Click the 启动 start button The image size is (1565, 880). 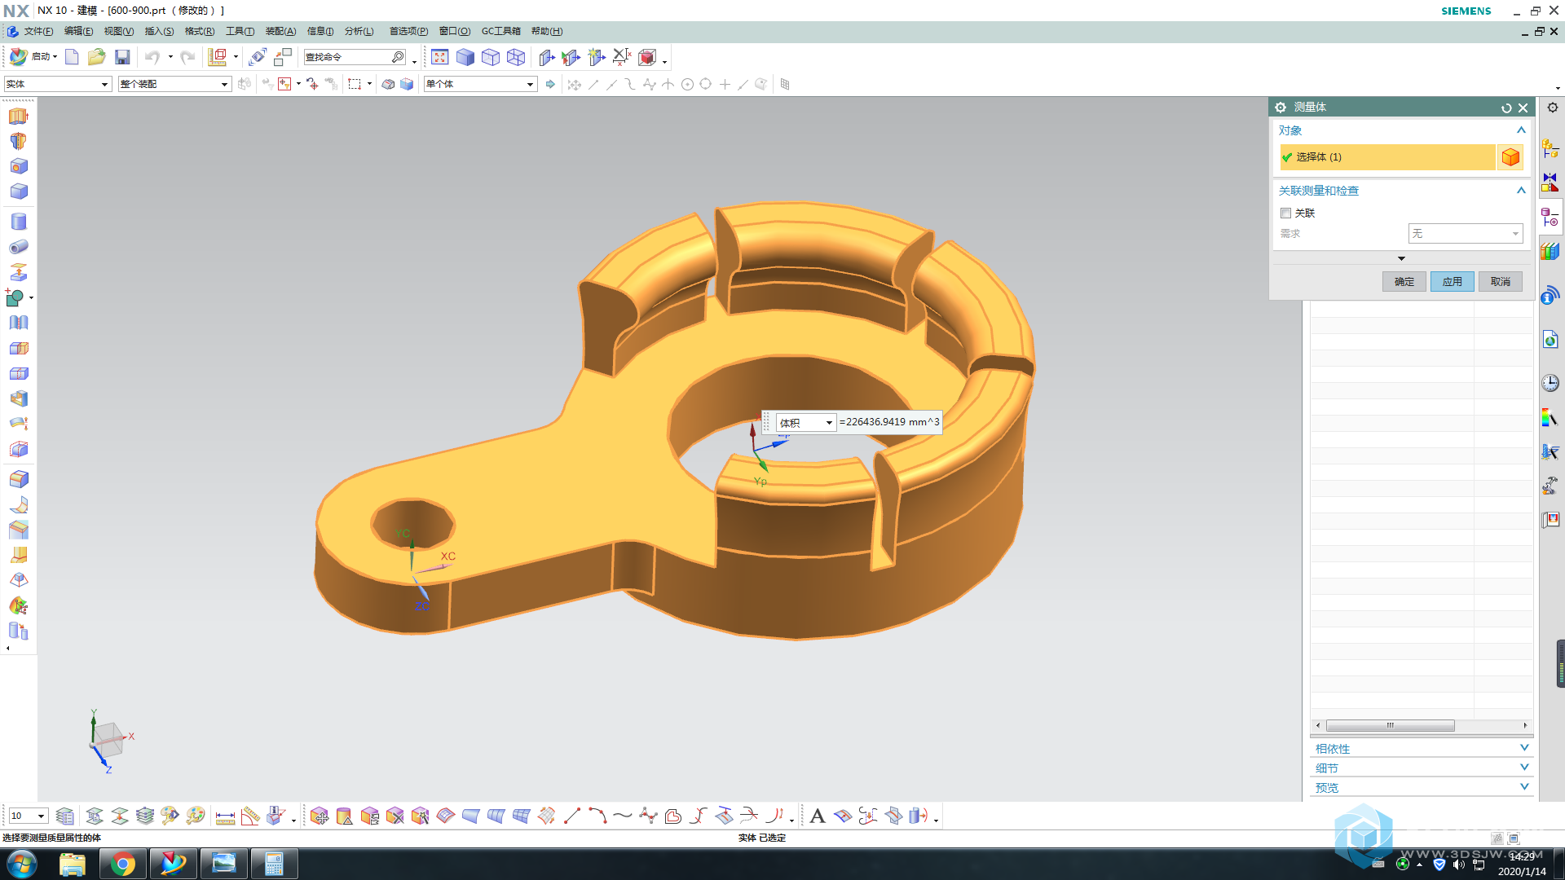click(33, 57)
